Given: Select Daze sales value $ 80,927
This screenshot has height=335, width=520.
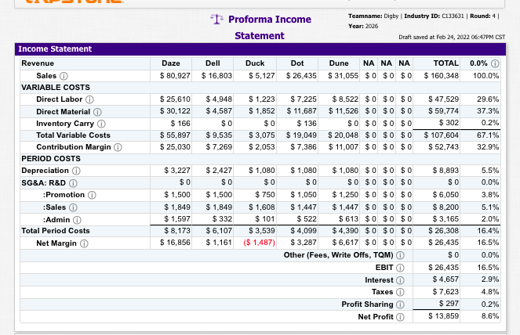Looking at the screenshot, I should coord(175,76).
